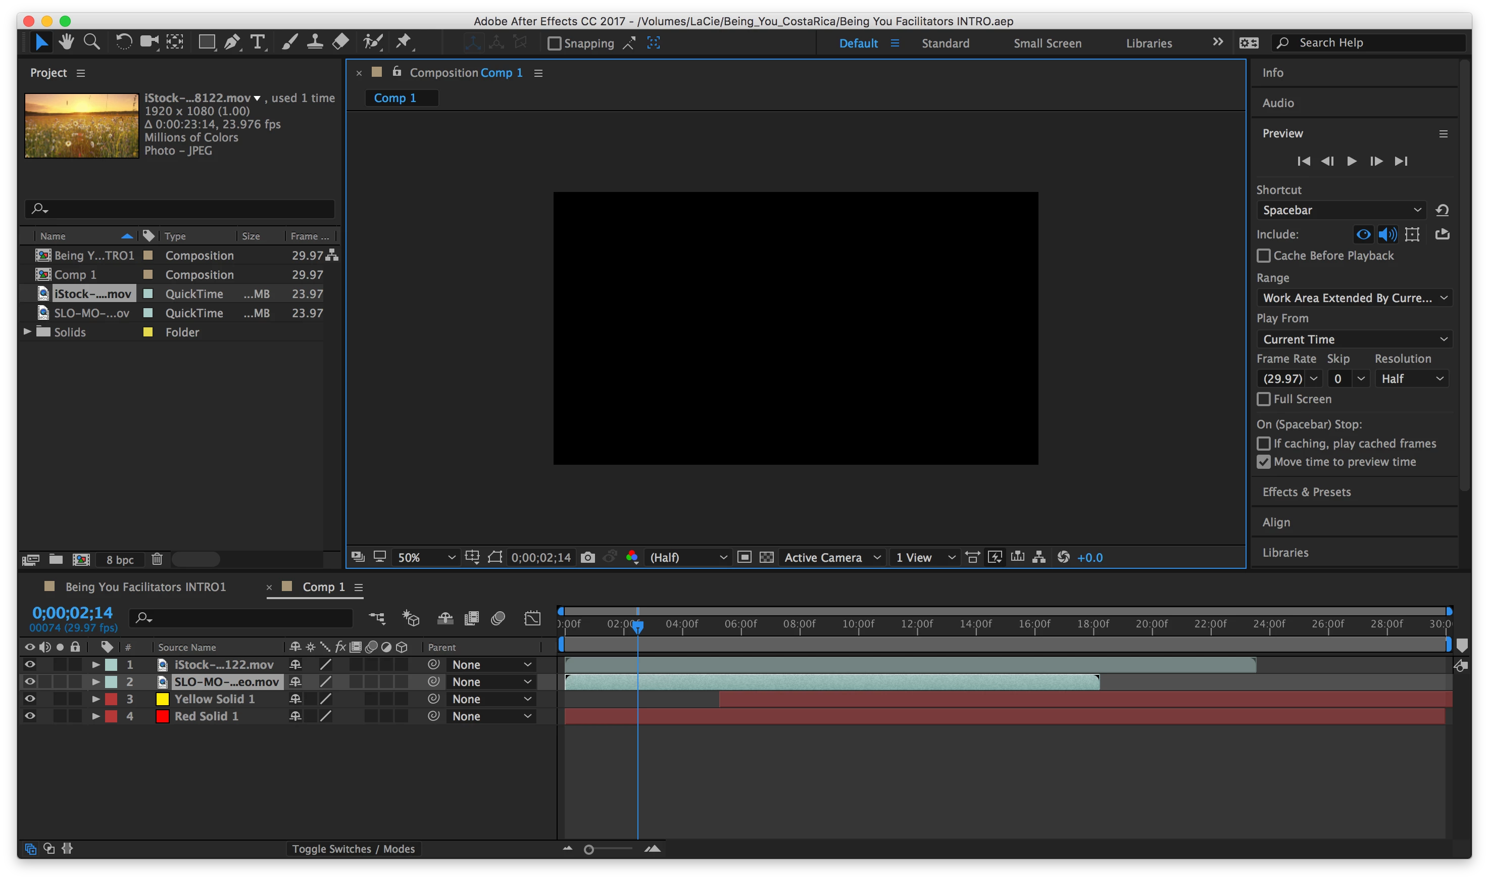The image size is (1489, 880).
Task: Take a snapshot with the camera icon
Action: pos(587,557)
